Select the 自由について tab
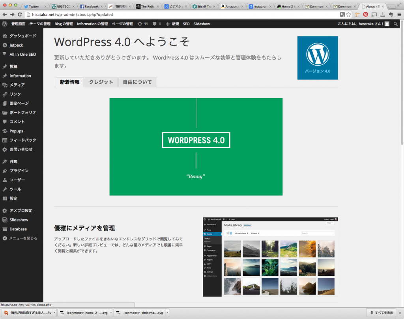This screenshot has height=319, width=404. point(137,82)
